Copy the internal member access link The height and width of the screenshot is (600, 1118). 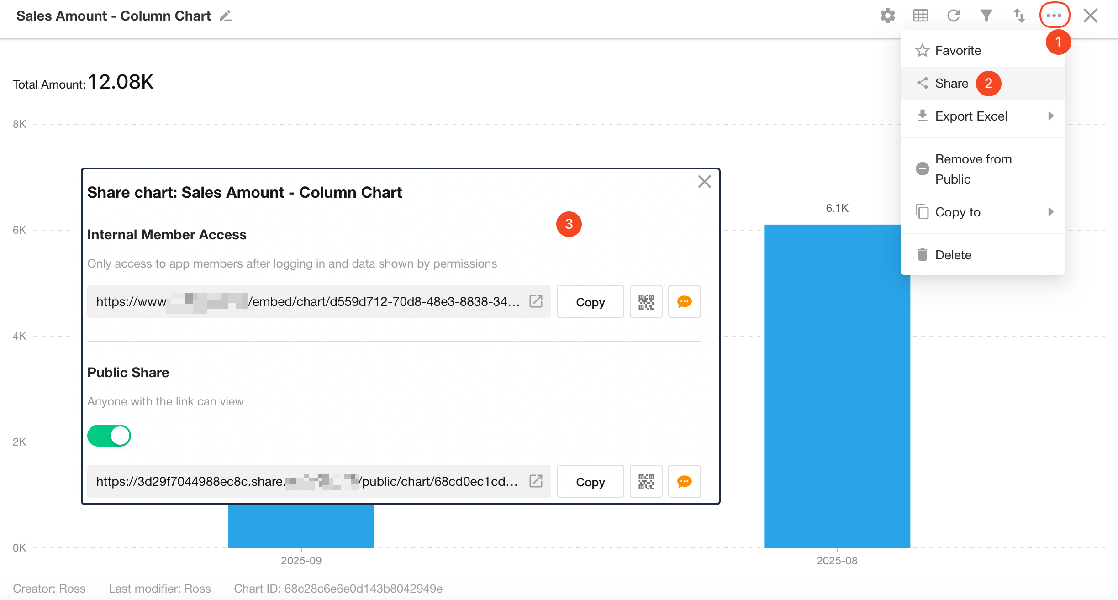[590, 301]
